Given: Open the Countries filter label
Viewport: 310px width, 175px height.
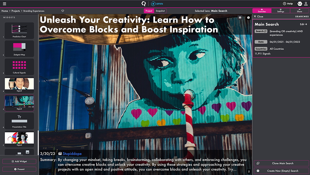Looking at the screenshot, I should [x=261, y=49].
